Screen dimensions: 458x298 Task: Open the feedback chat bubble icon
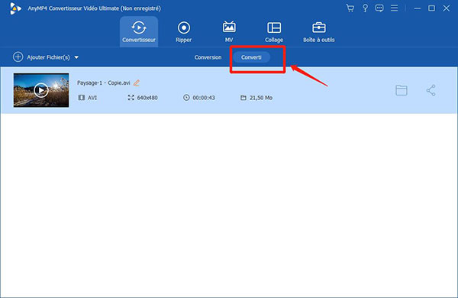(379, 8)
